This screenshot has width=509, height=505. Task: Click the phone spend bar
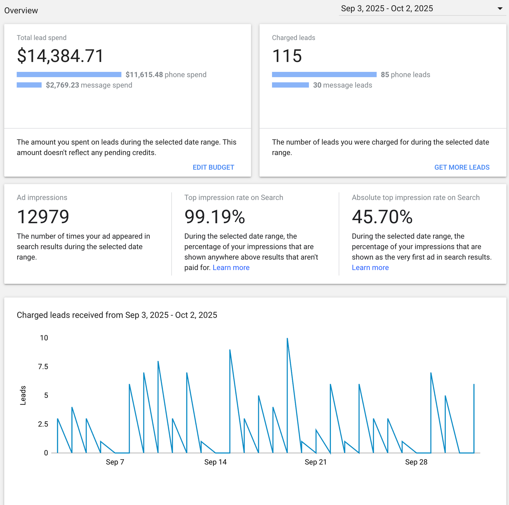click(x=69, y=74)
